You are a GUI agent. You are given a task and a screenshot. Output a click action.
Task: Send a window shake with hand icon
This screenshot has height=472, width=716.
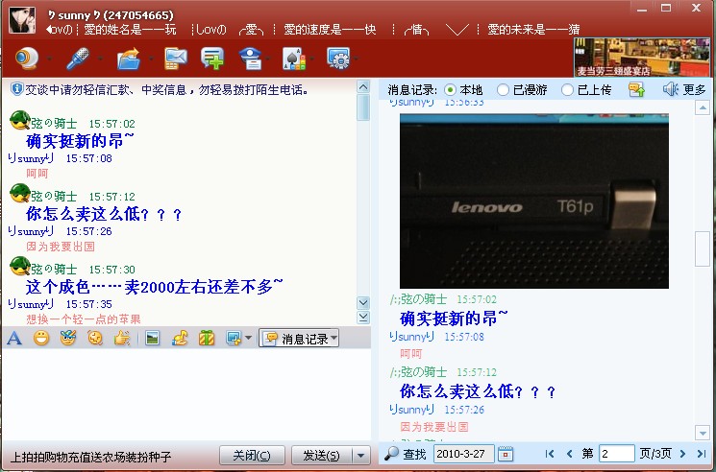121,338
